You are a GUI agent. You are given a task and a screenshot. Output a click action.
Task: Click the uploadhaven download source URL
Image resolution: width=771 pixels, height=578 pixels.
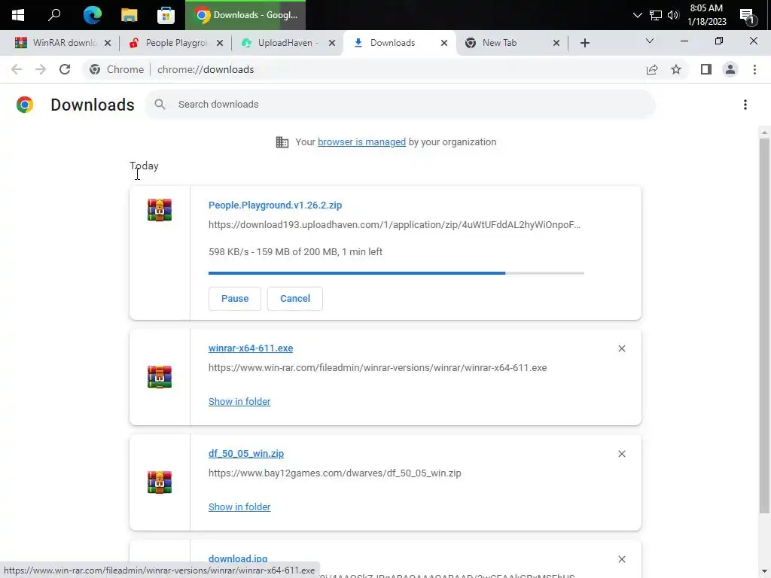coord(395,224)
